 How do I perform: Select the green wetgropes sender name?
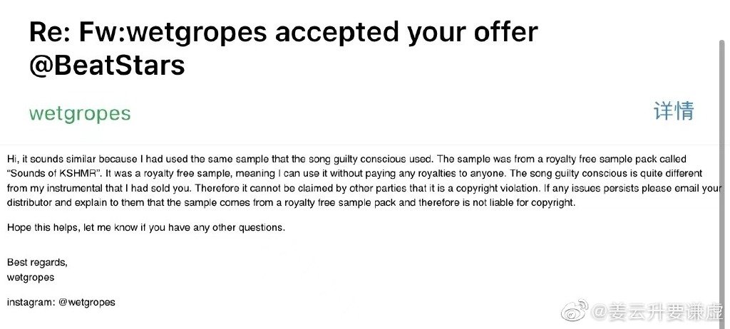80,114
